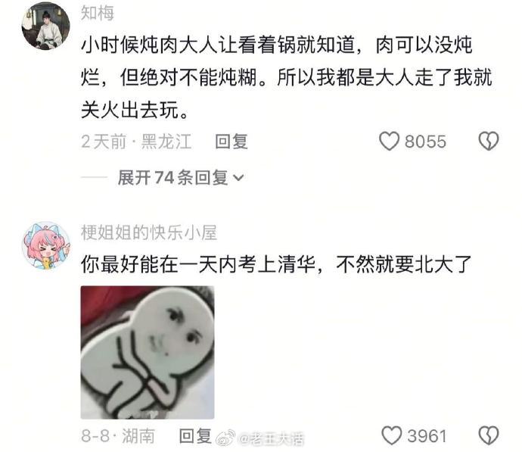
Task: View the crouching figure meme image
Action: (148, 352)
